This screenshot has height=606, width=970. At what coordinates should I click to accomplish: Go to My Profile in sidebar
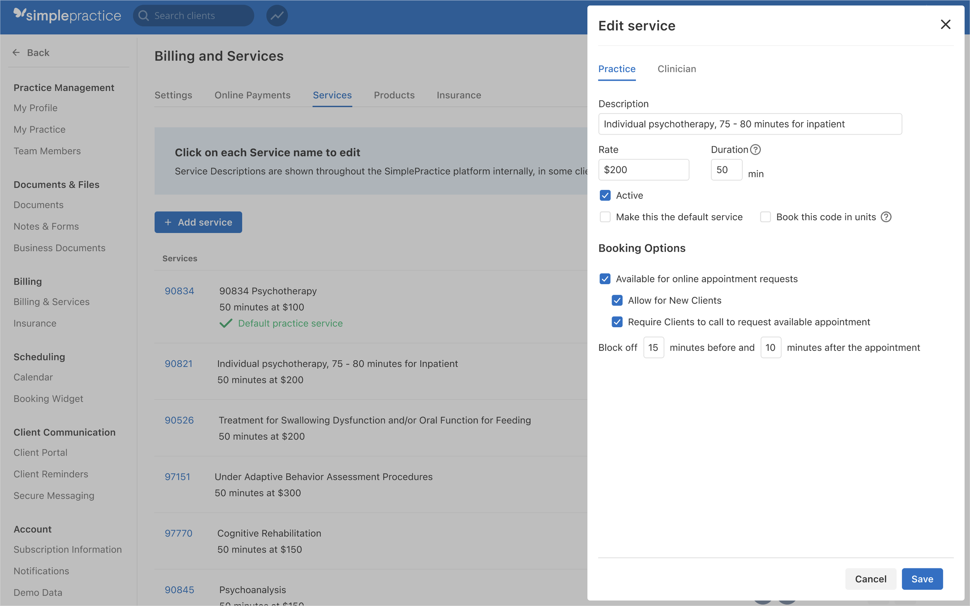pos(35,108)
